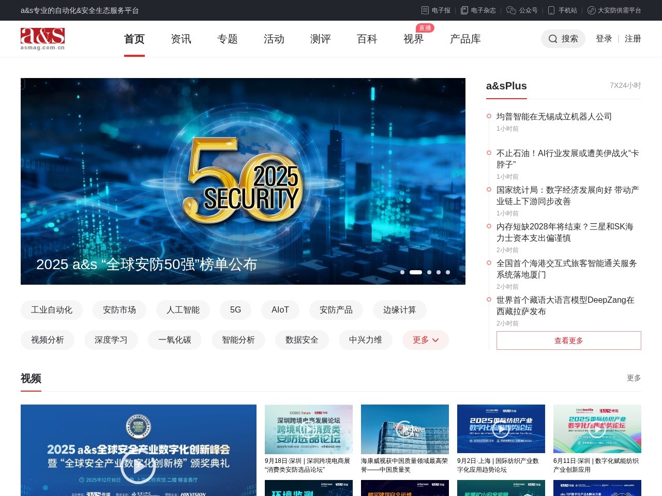Select the second carousel indicator dot
The height and width of the screenshot is (496, 662).
[x=415, y=272]
